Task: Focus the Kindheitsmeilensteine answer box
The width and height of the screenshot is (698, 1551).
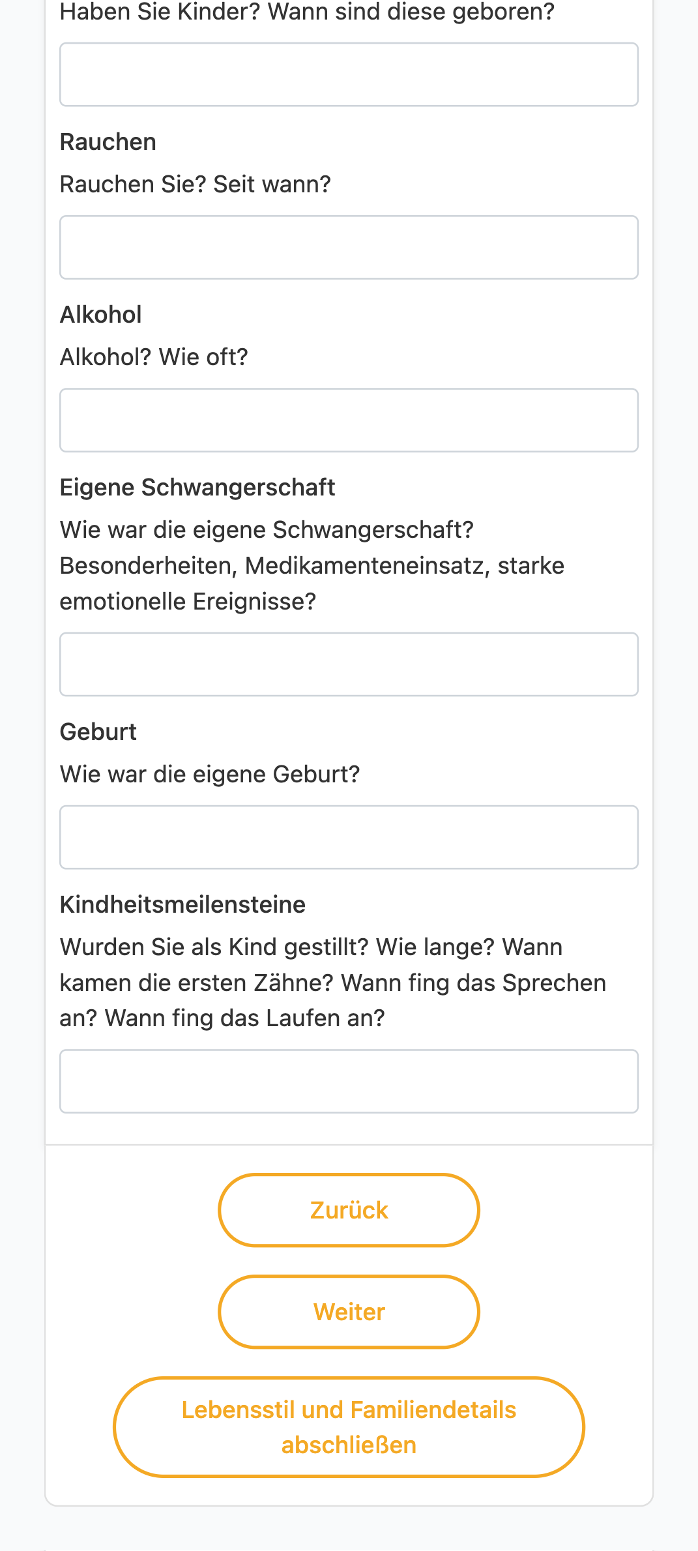Action: point(349,1081)
